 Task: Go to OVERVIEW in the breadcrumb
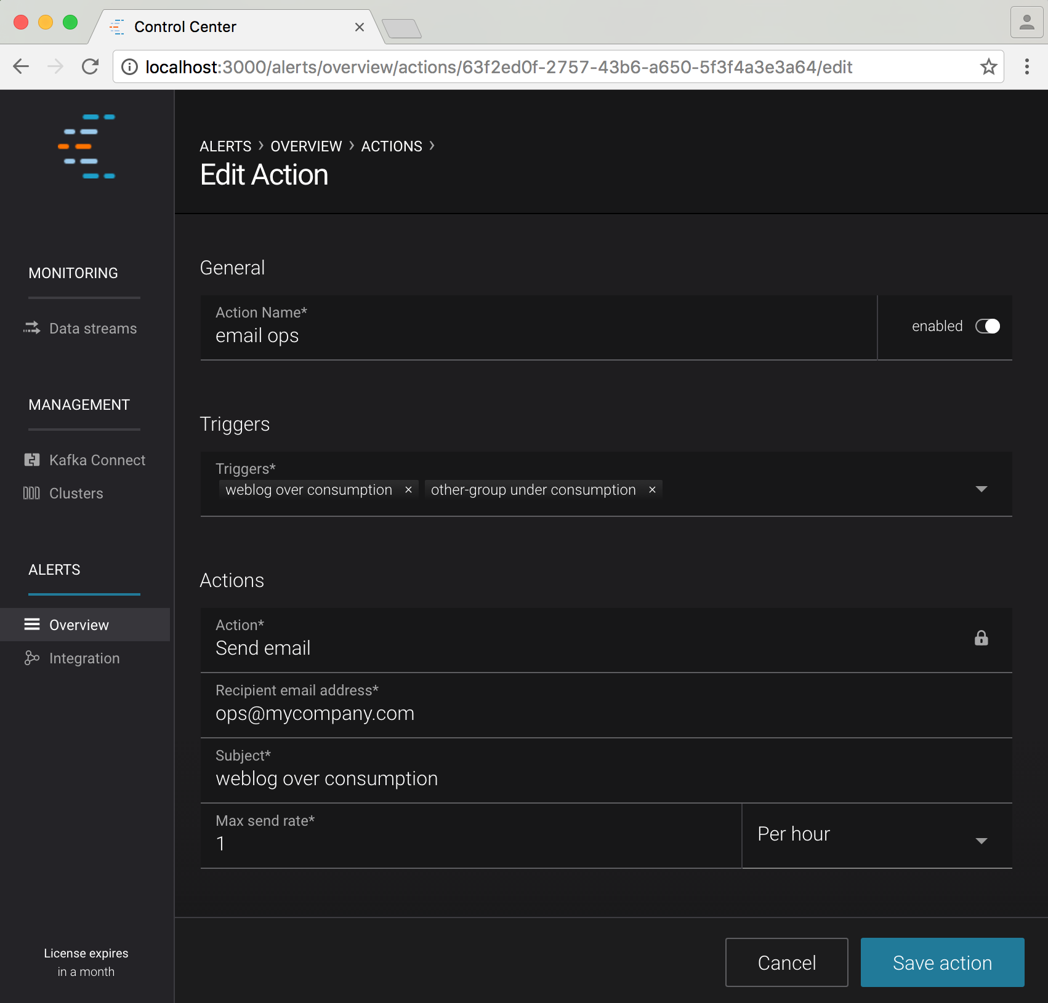click(x=306, y=146)
